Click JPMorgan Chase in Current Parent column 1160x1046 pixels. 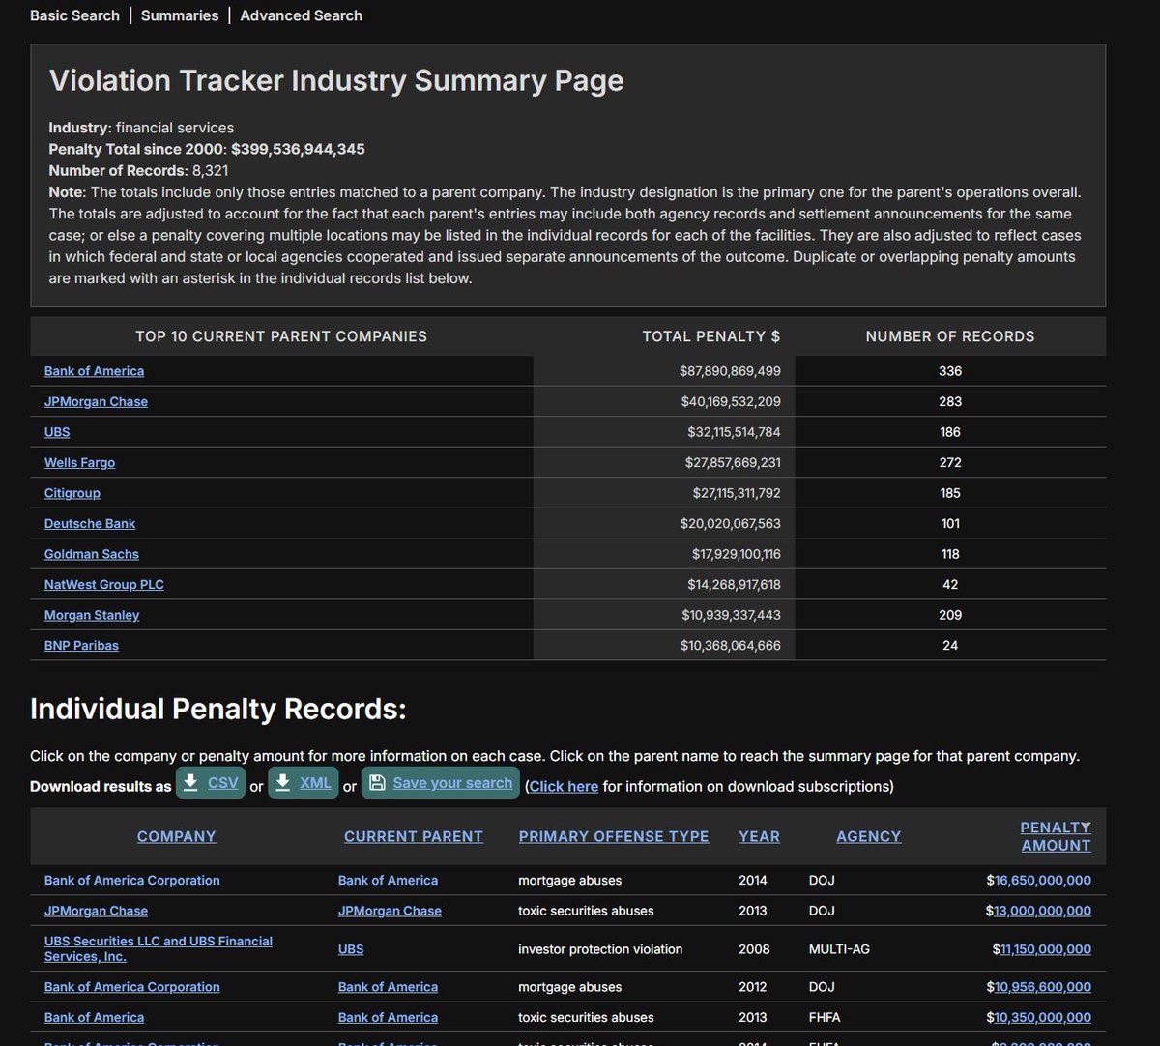click(390, 911)
